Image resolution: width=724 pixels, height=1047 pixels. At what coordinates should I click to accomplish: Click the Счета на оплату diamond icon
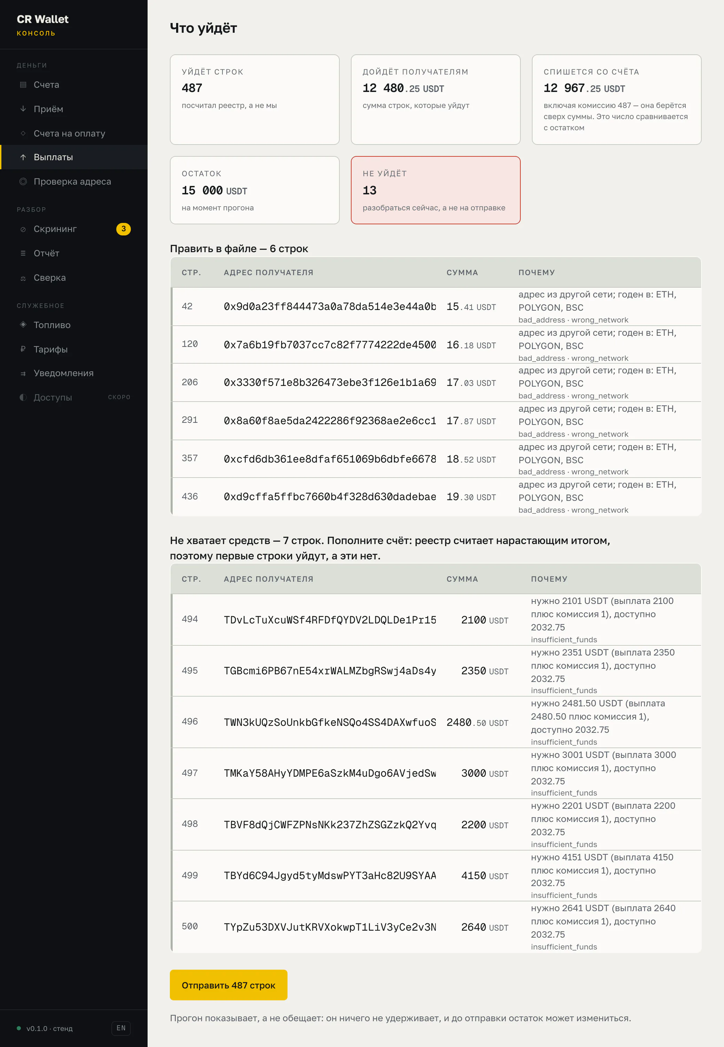pos(23,133)
